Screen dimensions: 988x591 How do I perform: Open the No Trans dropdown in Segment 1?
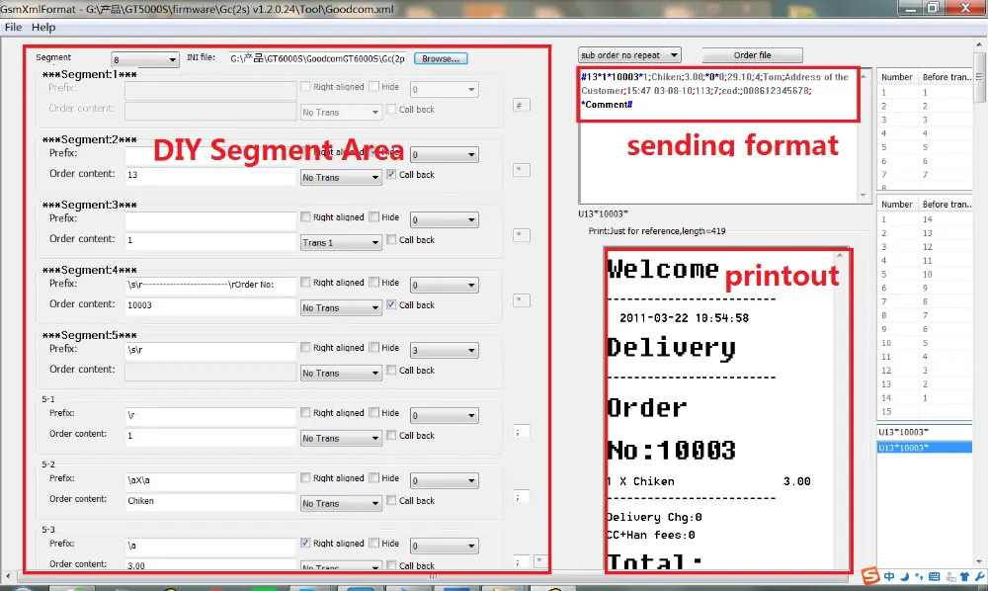click(x=341, y=112)
